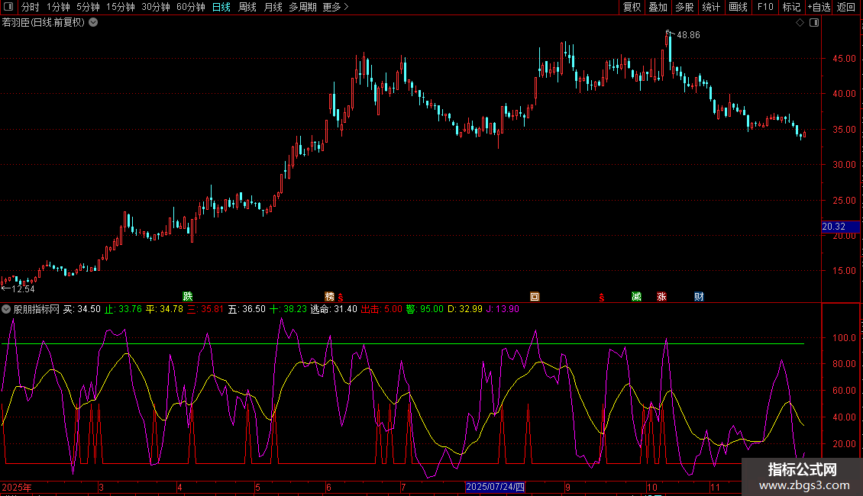
Task: Click the orange 榜 event marker icon
Action: click(330, 296)
